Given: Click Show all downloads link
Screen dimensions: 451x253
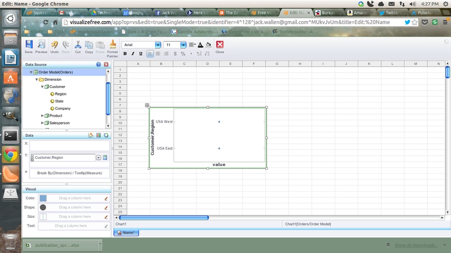Looking at the screenshot, I should [x=416, y=245].
